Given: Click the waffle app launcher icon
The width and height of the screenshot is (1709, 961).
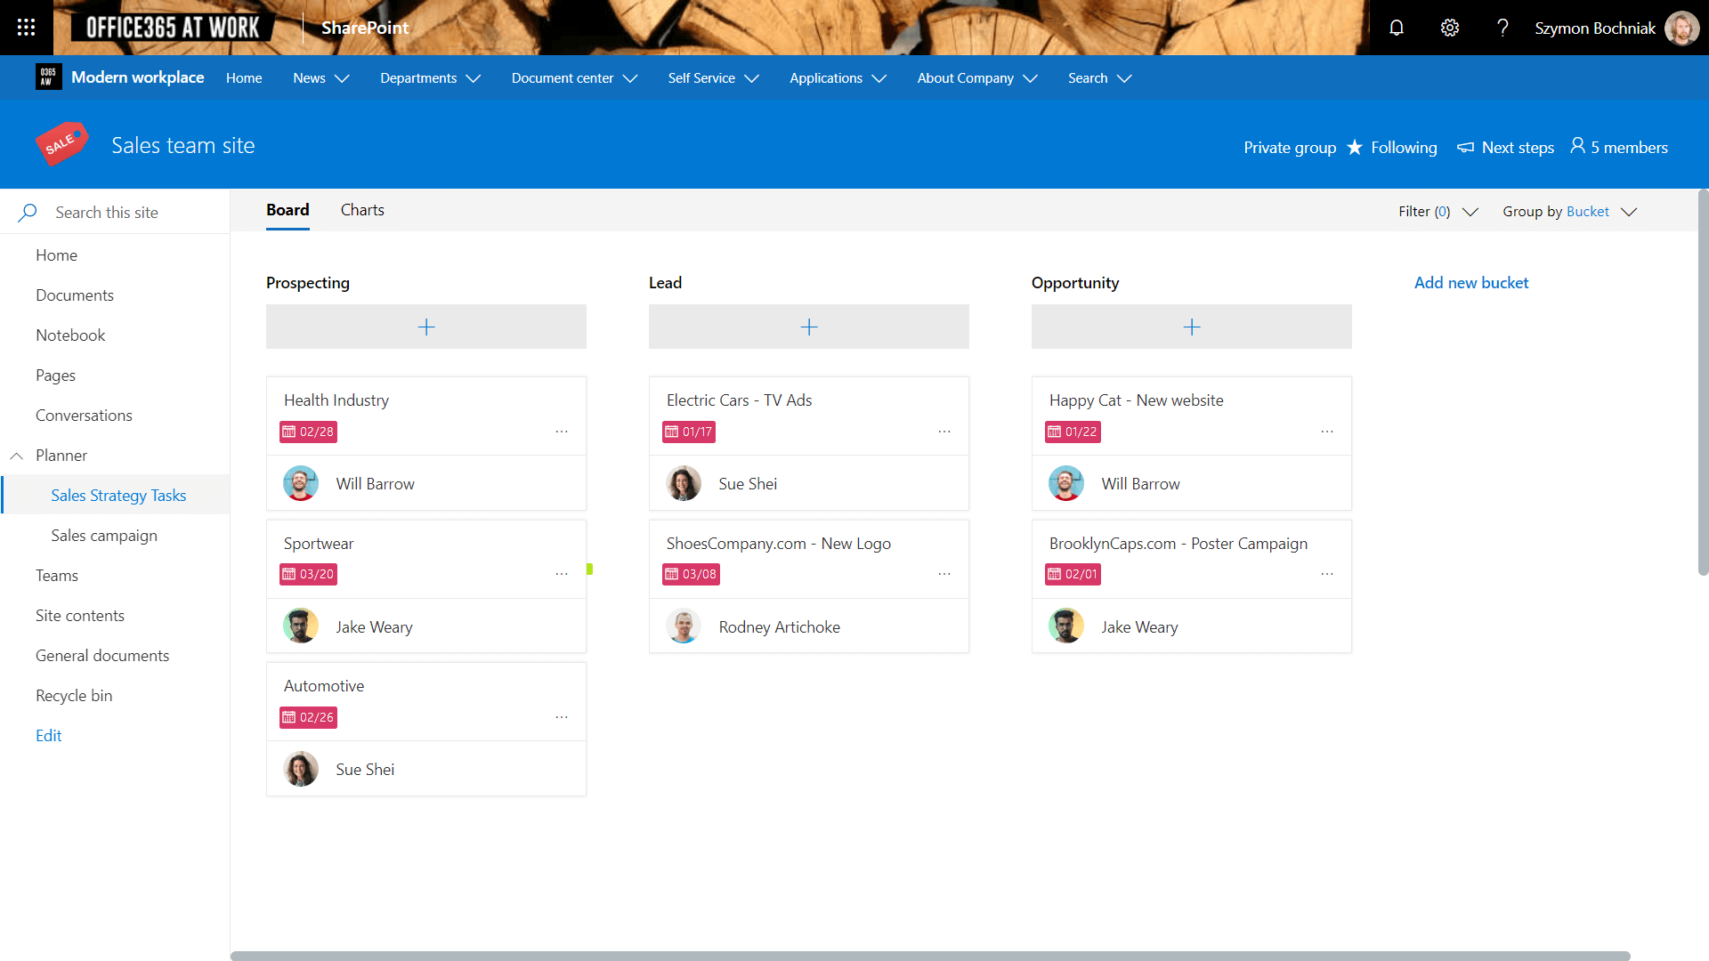Looking at the screenshot, I should tap(26, 27).
